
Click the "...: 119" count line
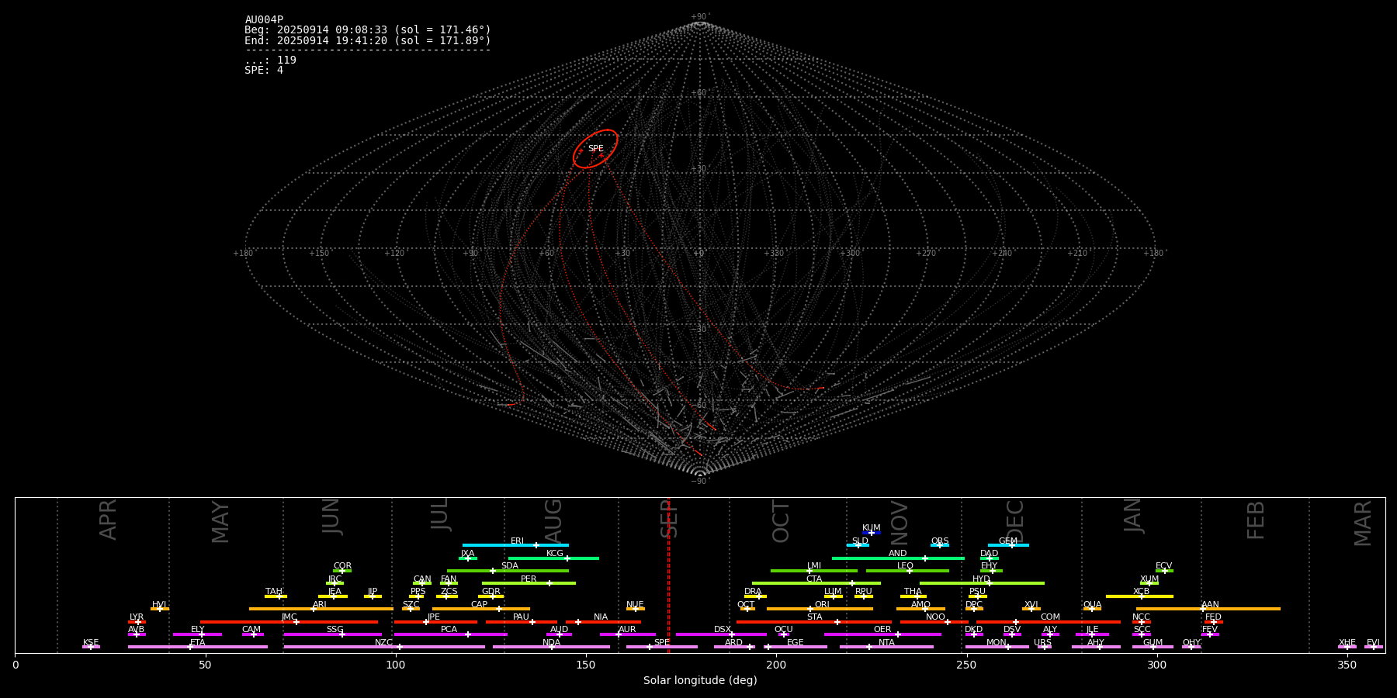270,60
